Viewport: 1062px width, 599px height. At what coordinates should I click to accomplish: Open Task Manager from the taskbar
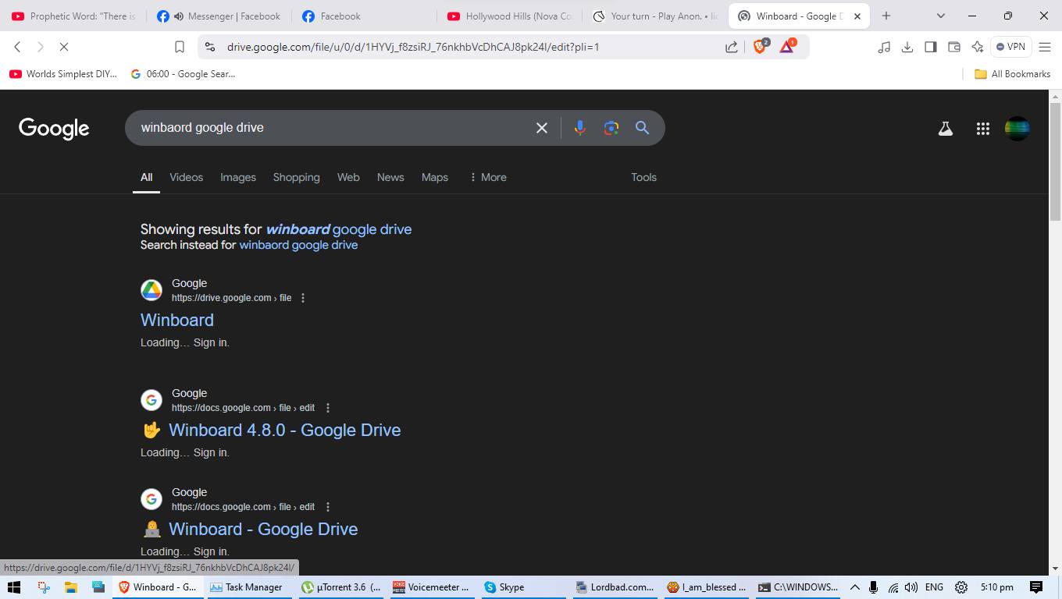coord(246,587)
